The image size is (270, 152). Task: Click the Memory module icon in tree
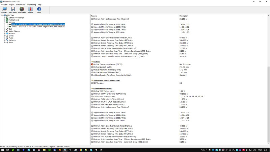point(7,22)
